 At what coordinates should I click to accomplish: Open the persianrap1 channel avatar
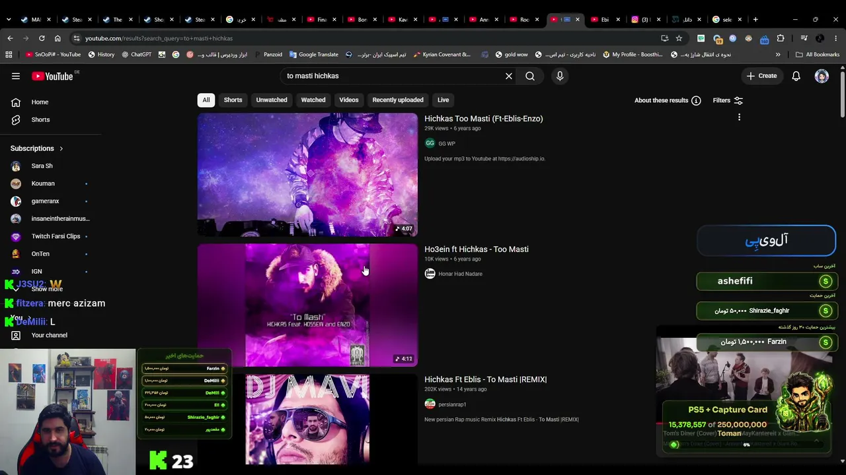click(x=430, y=404)
